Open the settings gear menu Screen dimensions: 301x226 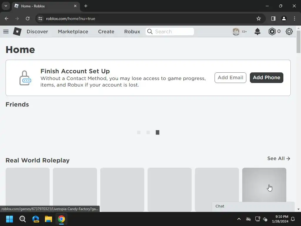click(x=289, y=31)
